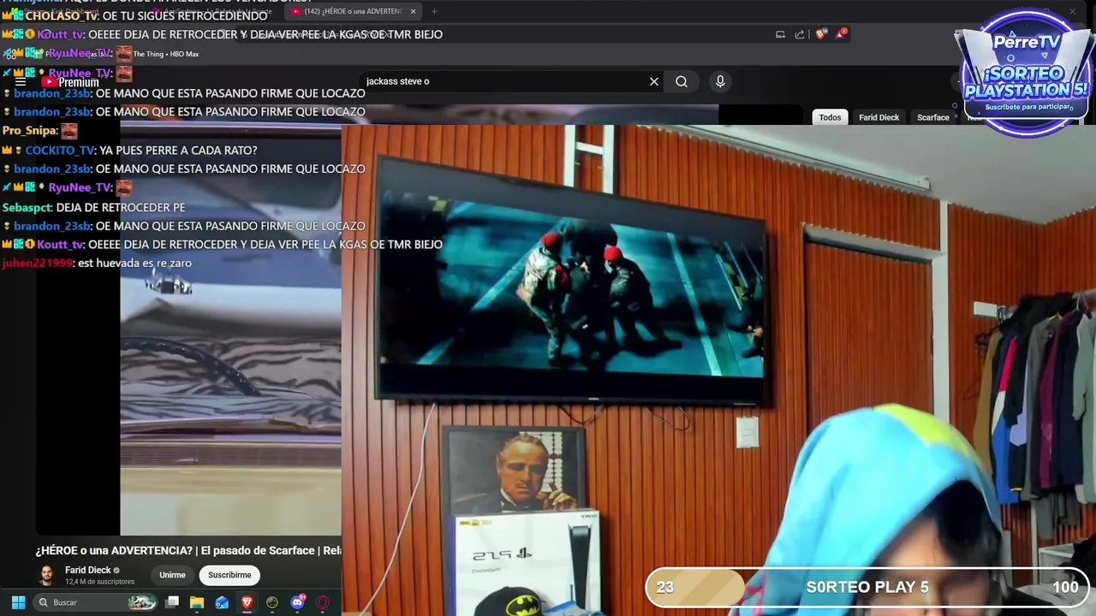Click the Pro_Snipa username in chat
Image resolution: width=1096 pixels, height=616 pixels.
29,131
